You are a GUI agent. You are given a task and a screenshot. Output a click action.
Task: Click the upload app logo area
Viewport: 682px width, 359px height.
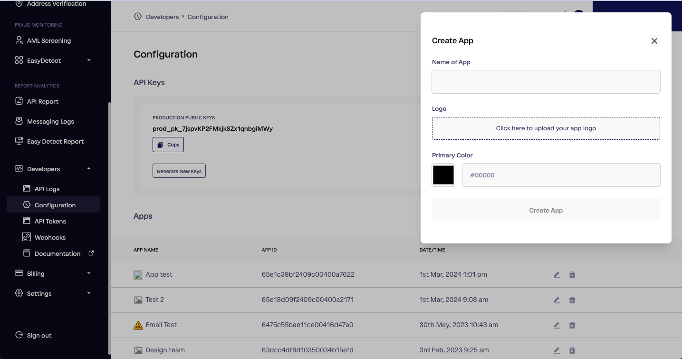546,128
